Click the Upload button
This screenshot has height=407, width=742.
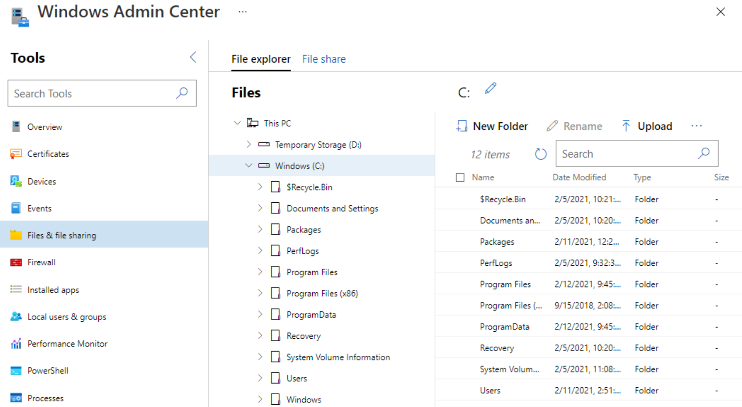point(647,126)
